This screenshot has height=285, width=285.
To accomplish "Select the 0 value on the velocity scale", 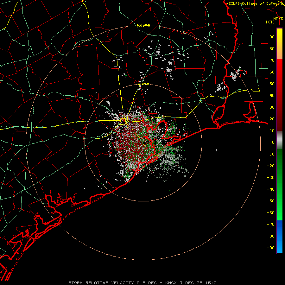I will (273, 142).
